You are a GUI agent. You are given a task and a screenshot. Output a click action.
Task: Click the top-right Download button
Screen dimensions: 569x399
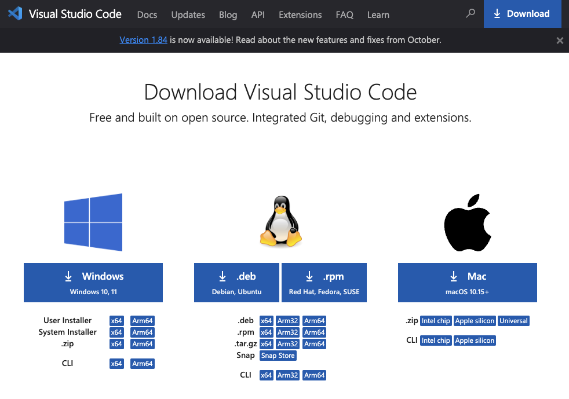522,14
